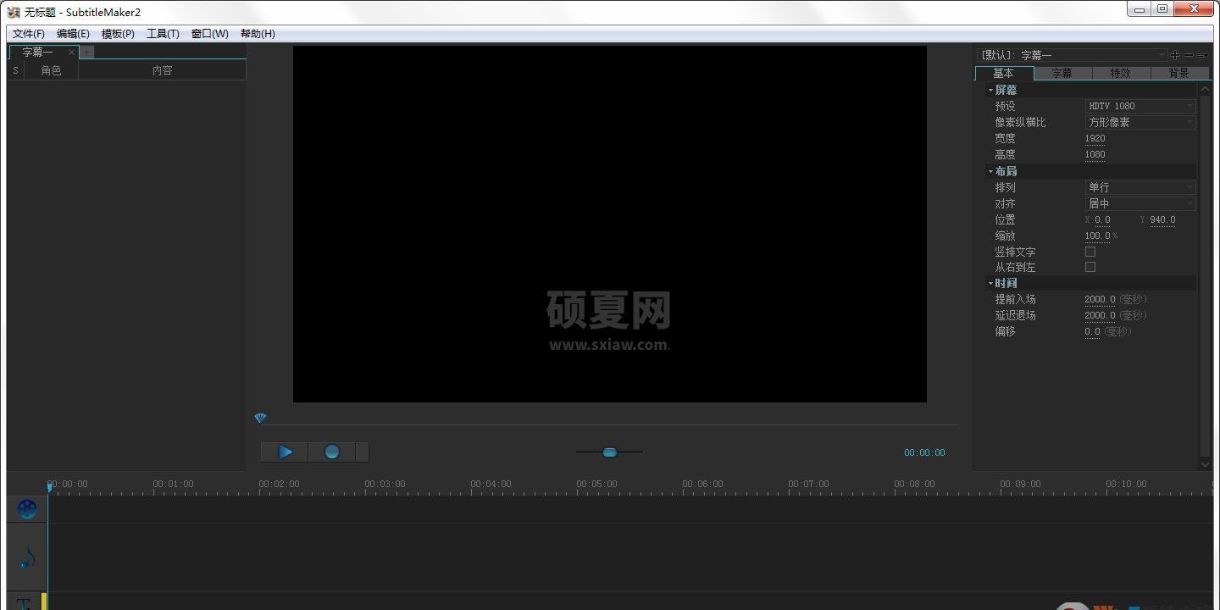Click the video track film reel icon

click(x=27, y=509)
